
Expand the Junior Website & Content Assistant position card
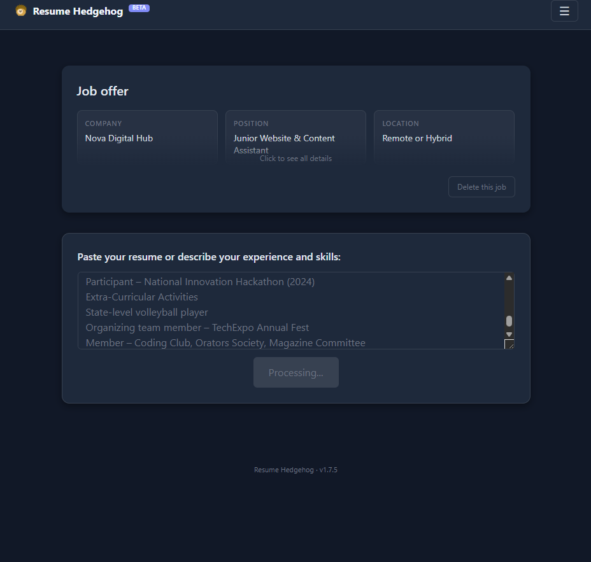pyautogui.click(x=295, y=136)
